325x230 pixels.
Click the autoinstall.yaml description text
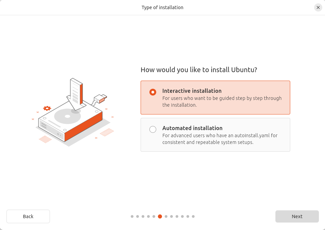point(220,139)
